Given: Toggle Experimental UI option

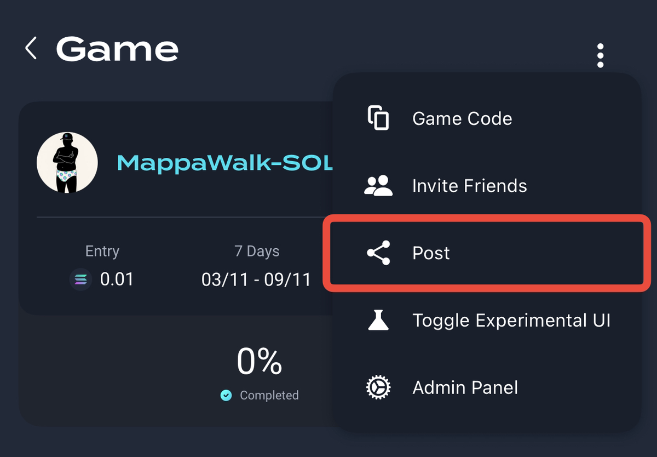Looking at the screenshot, I should click(511, 320).
